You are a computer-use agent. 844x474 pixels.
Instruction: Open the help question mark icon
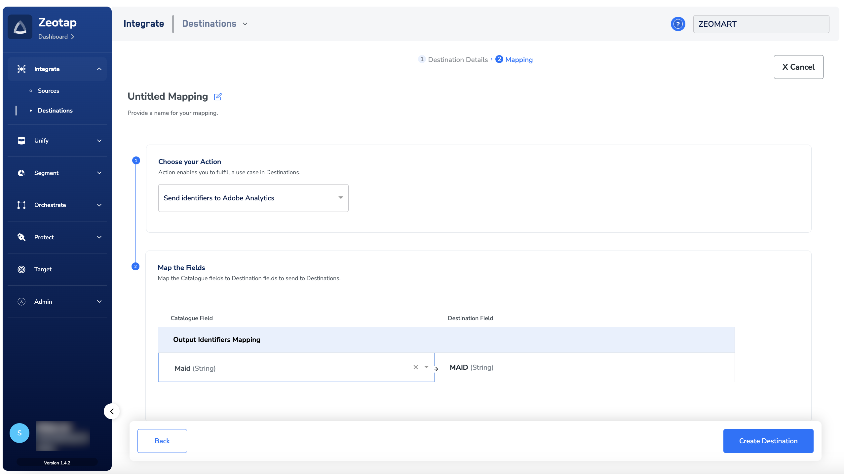coord(678,24)
